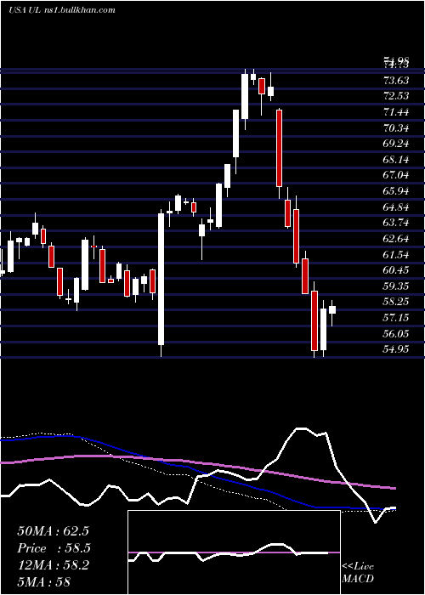This screenshot has width=425, height=595.
Task: Click the 'Price : 58.5' readout
Action: pyautogui.click(x=53, y=548)
